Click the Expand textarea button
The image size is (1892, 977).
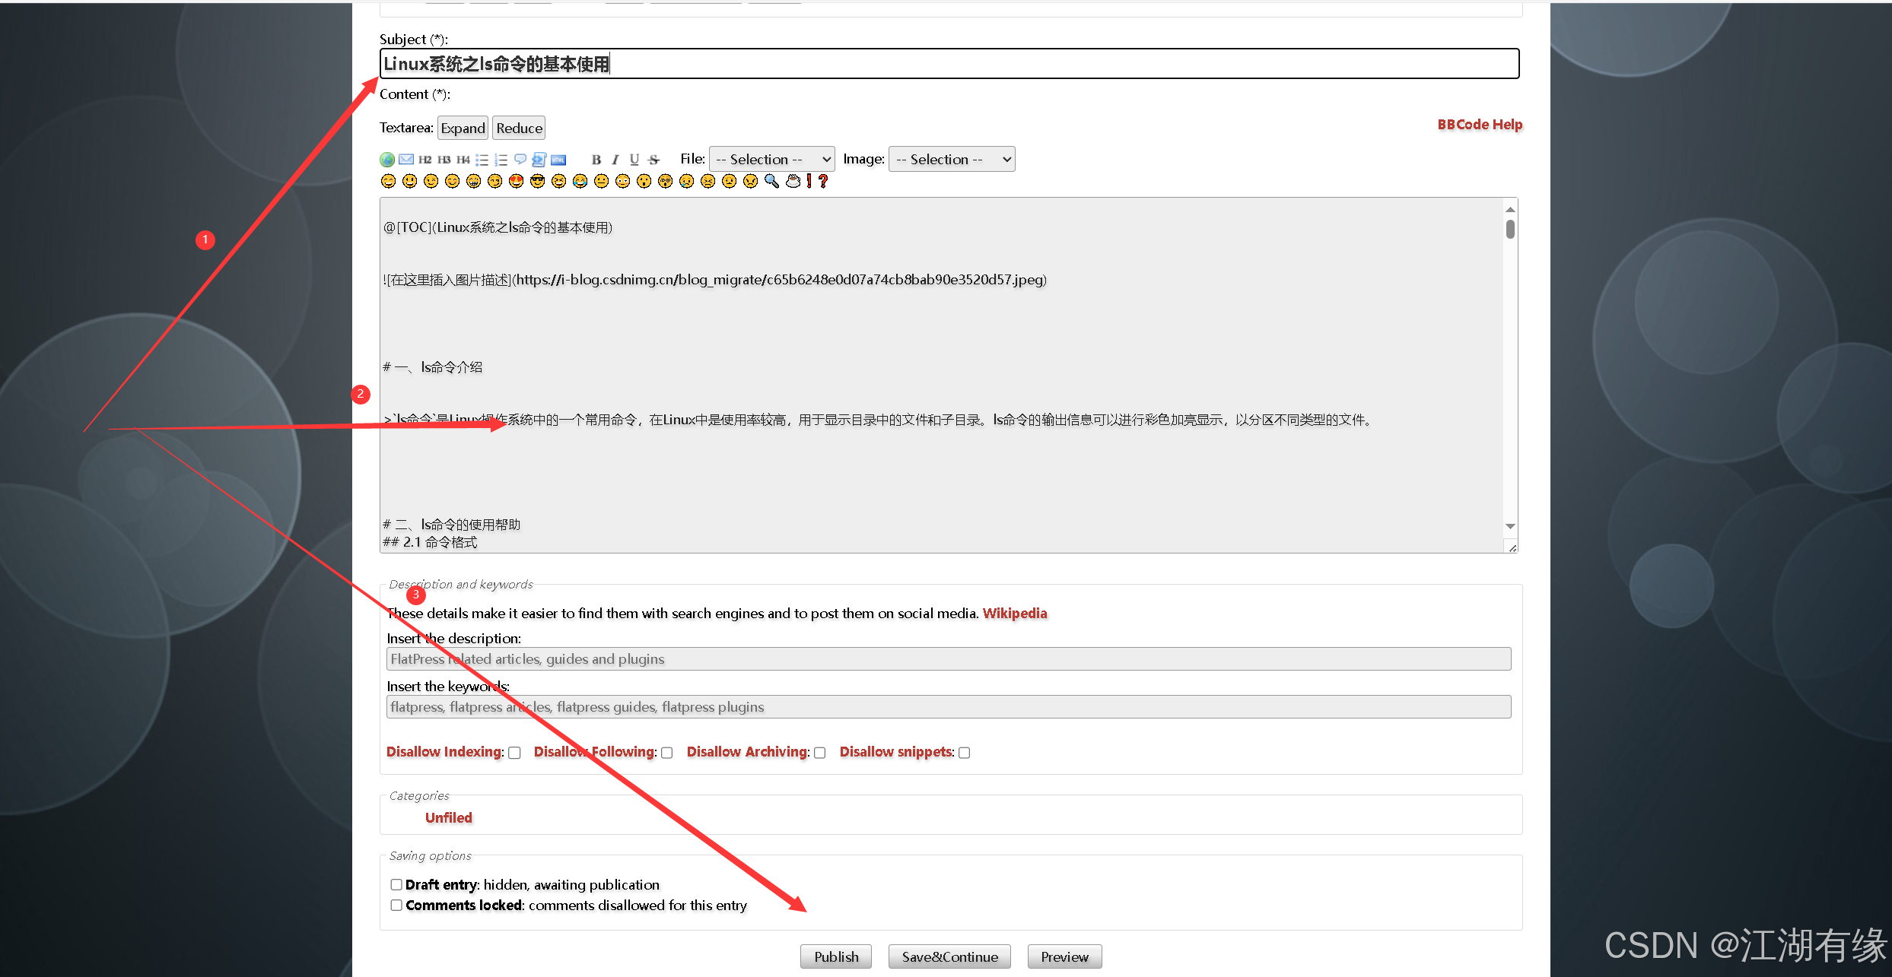click(463, 128)
